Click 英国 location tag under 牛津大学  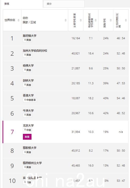click(27, 115)
